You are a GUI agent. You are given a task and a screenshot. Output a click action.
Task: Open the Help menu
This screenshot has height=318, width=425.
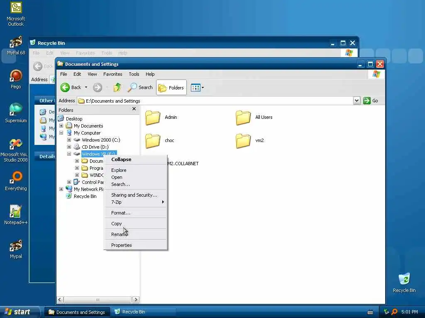(x=150, y=74)
